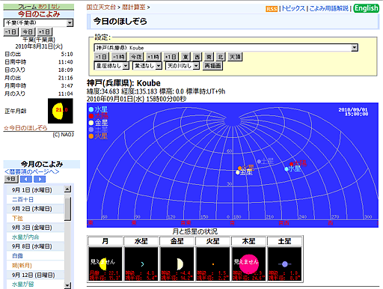Click the 土星 status image

tap(285, 264)
